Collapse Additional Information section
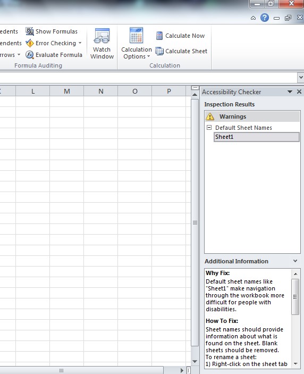 click(295, 261)
